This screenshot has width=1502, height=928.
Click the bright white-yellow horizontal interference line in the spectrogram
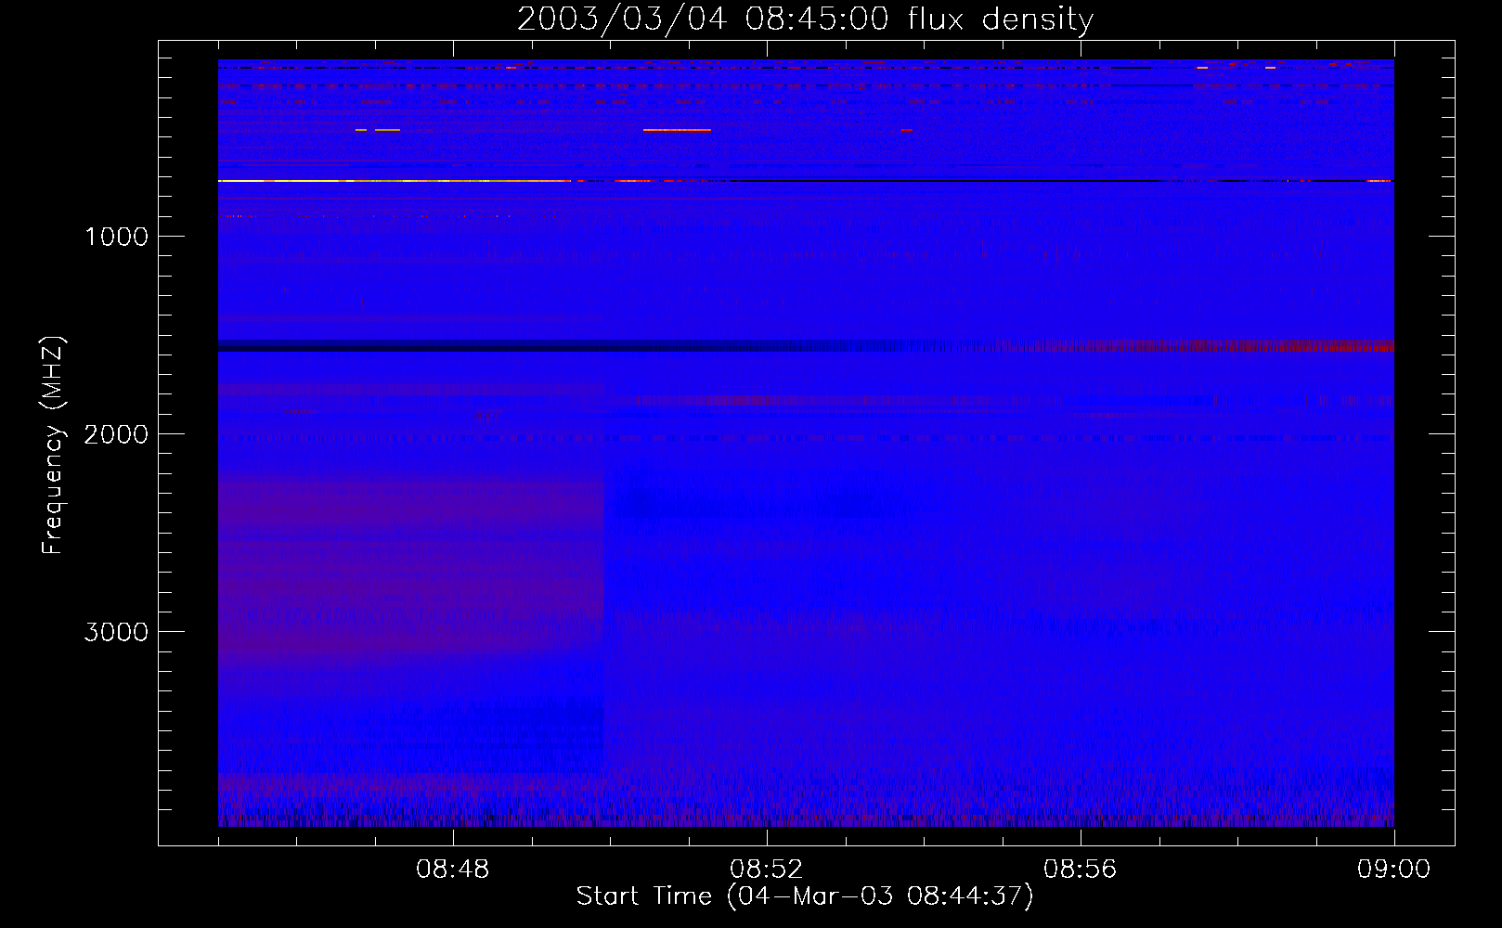395,181
